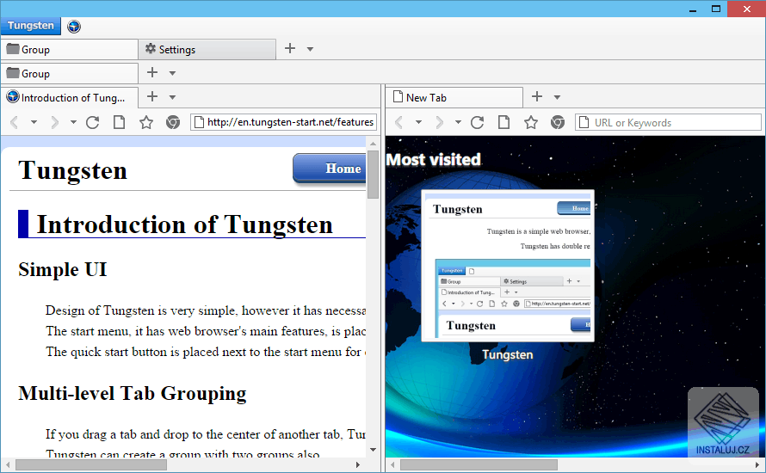Open the Tungsten start menu
Image resolution: width=766 pixels, height=473 pixels.
point(30,26)
